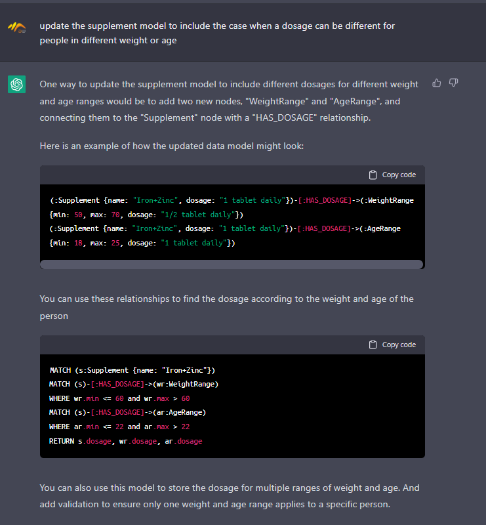Click paragraph starting 'You can use these relationships'
This screenshot has height=525, width=486.
click(226, 307)
